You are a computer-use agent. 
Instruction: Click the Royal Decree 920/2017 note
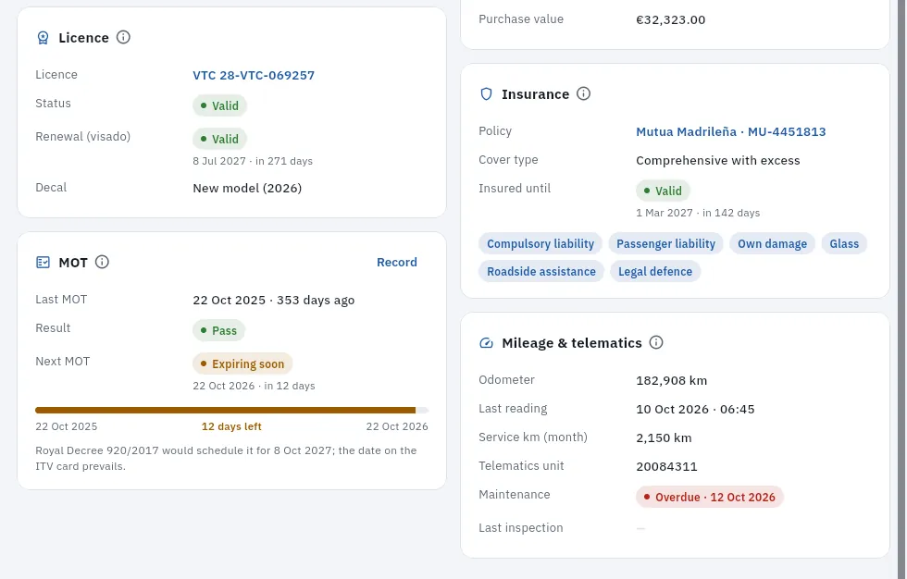[226, 458]
